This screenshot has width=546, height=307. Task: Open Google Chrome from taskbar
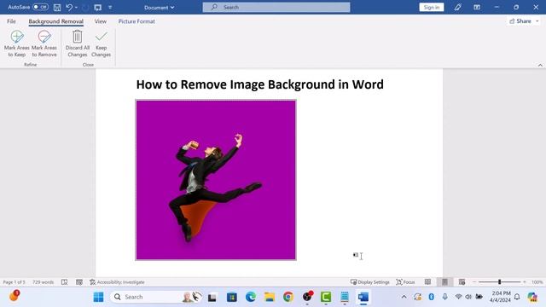pos(288,297)
